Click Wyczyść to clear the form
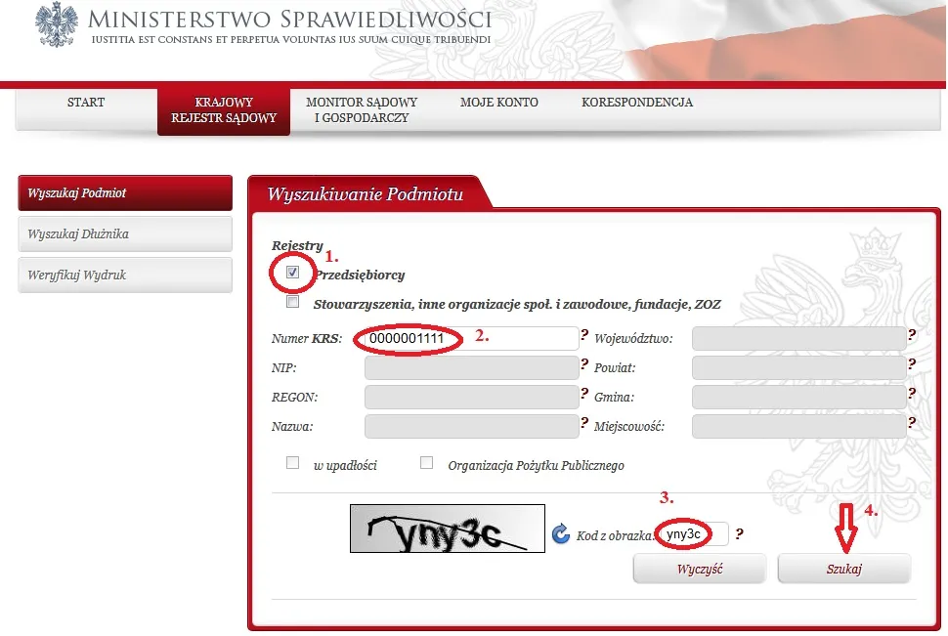Image resolution: width=948 pixels, height=636 pixels. tap(699, 568)
